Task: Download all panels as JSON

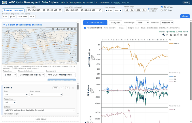Action: 12,16
